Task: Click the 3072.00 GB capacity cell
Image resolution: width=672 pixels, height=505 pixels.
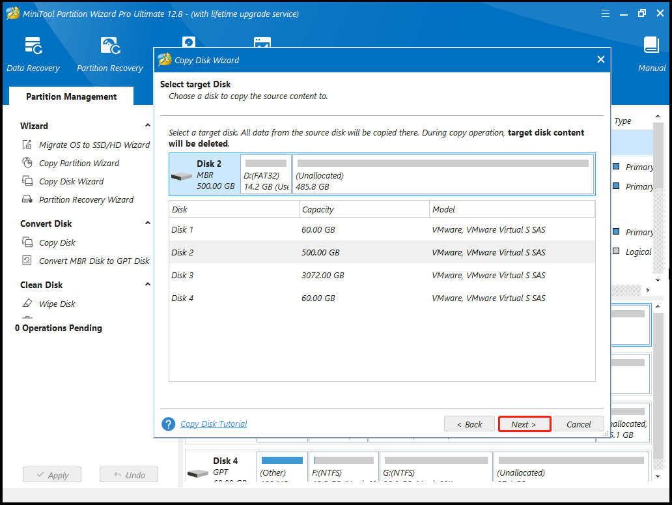Action: tap(323, 275)
